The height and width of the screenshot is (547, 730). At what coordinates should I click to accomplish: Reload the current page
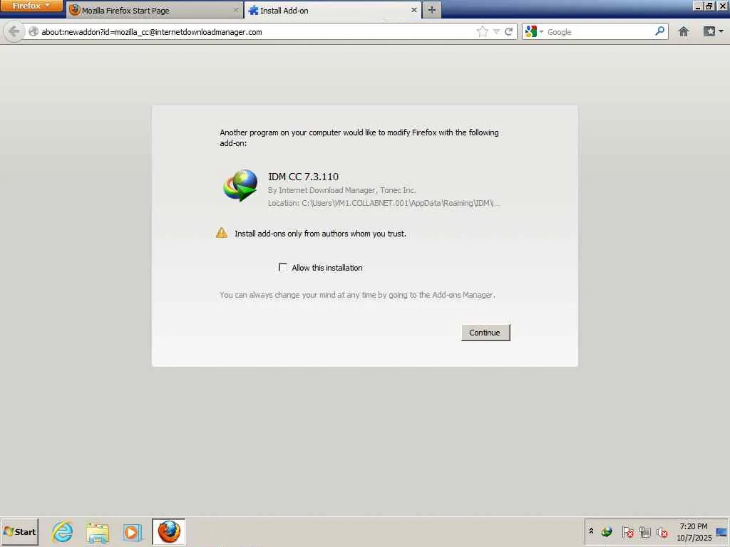coord(509,31)
